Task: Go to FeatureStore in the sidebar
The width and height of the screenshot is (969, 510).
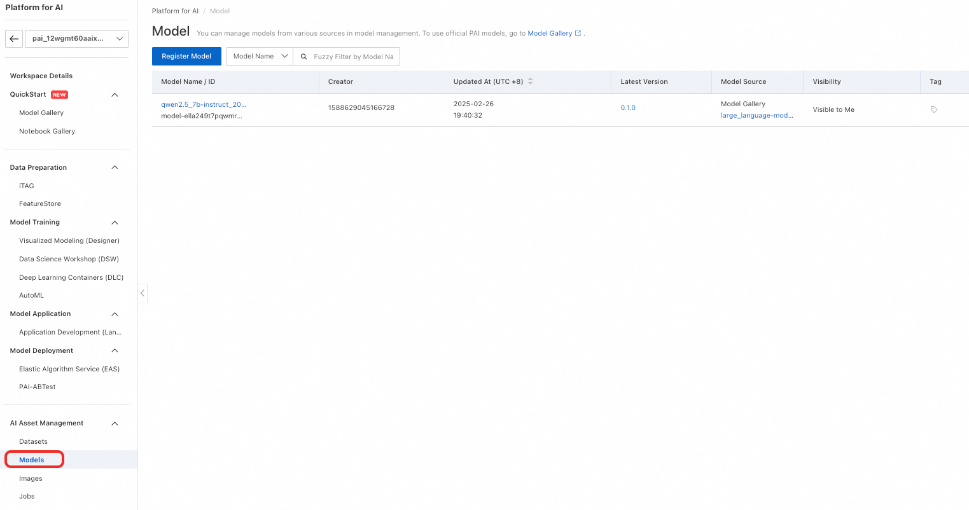Action: [x=40, y=203]
